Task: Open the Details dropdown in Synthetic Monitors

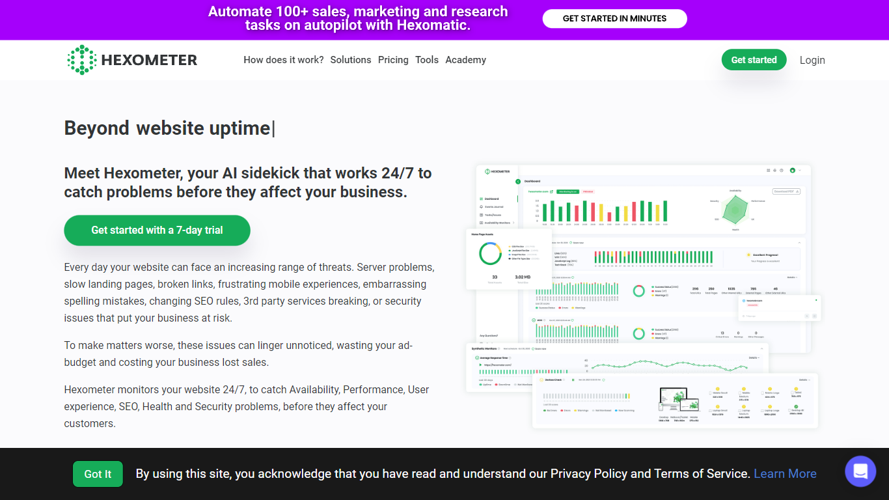Action: click(755, 357)
